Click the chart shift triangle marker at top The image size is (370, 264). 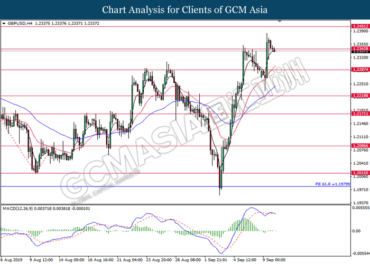click(x=280, y=21)
